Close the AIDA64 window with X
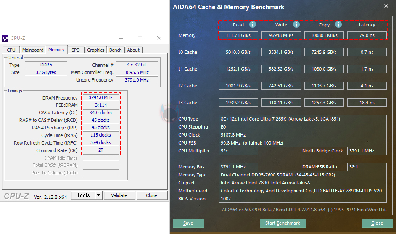This screenshot has width=396, height=234. pyautogui.click(x=386, y=6)
